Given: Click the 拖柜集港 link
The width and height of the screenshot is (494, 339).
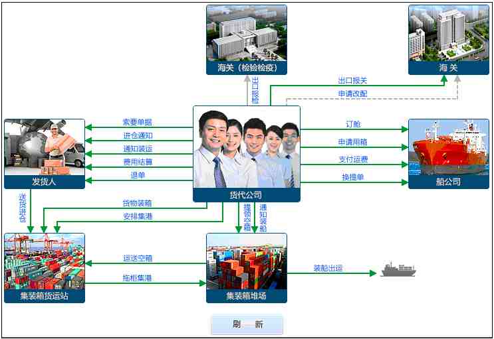Looking at the screenshot, I should [x=138, y=278].
